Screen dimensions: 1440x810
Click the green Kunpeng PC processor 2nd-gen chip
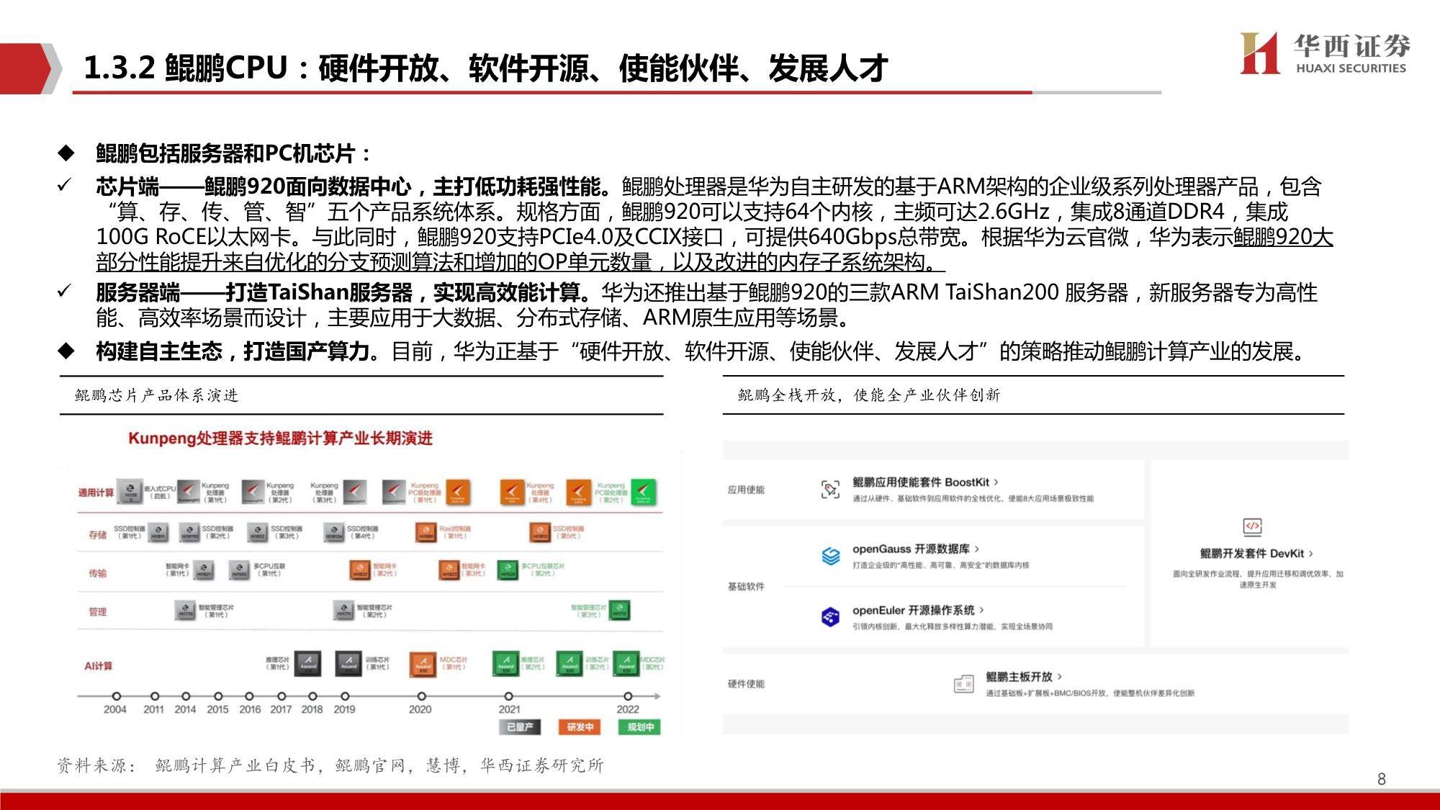(643, 492)
